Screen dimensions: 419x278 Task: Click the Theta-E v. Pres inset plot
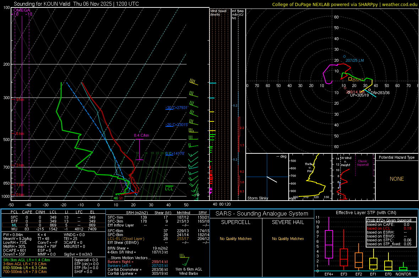pos(310,177)
